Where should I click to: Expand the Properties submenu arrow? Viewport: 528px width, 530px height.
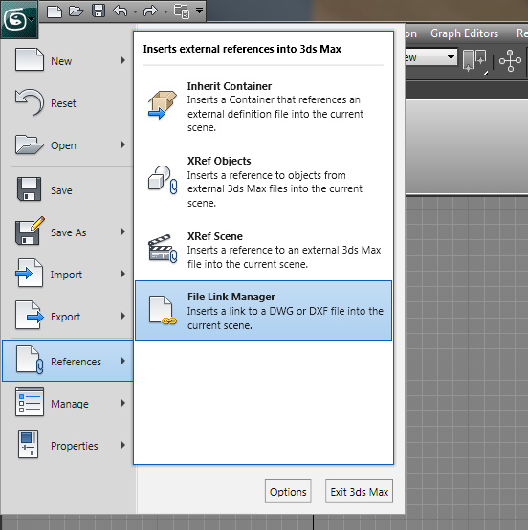tap(123, 445)
